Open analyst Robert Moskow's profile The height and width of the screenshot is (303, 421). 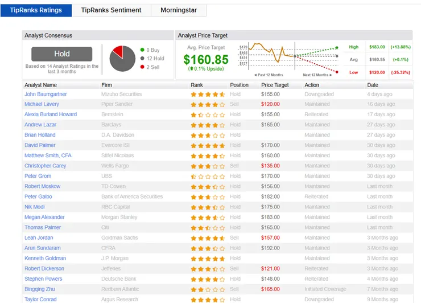click(42, 186)
